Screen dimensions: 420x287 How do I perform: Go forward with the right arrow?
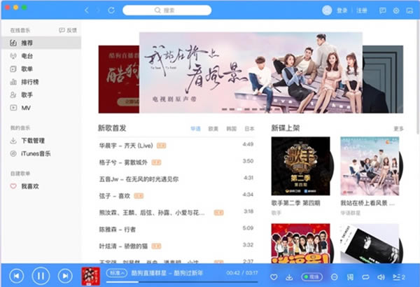point(98,10)
